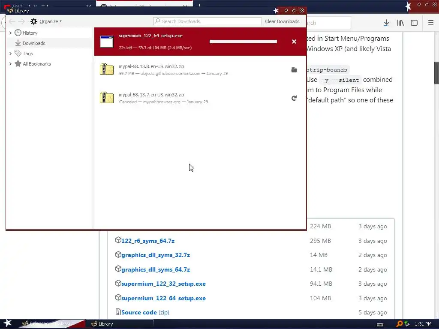Click the star icon in Library title bar
The height and width of the screenshot is (329, 439).
276,11
